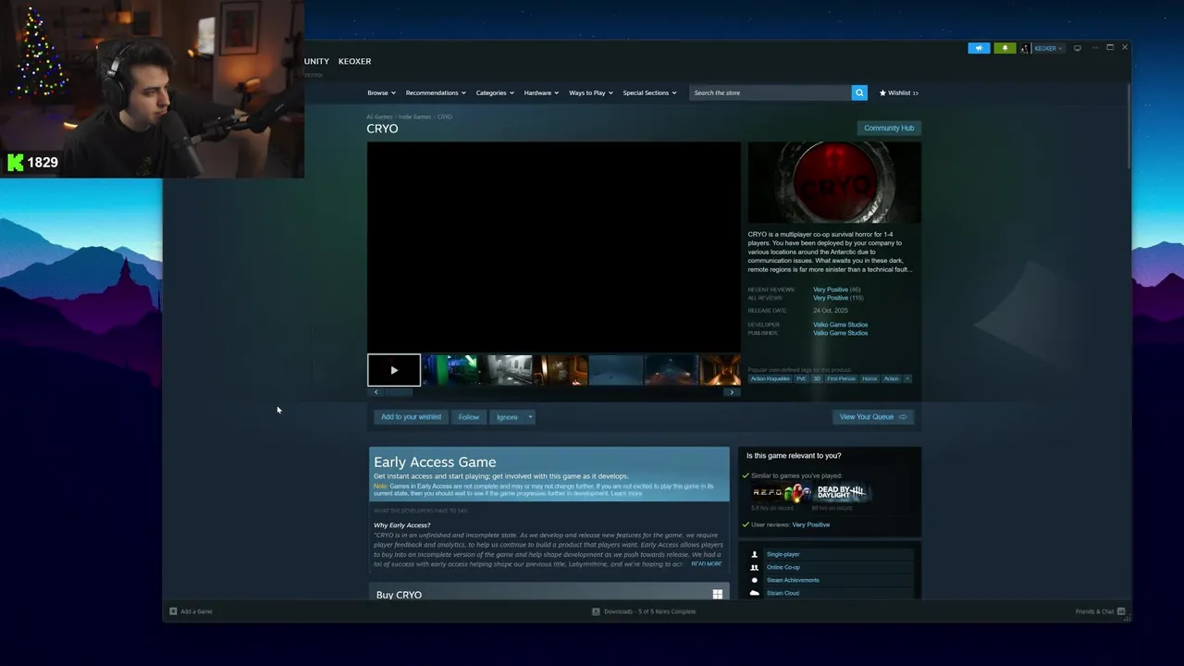Click the announcements megaphone icon

pos(979,48)
